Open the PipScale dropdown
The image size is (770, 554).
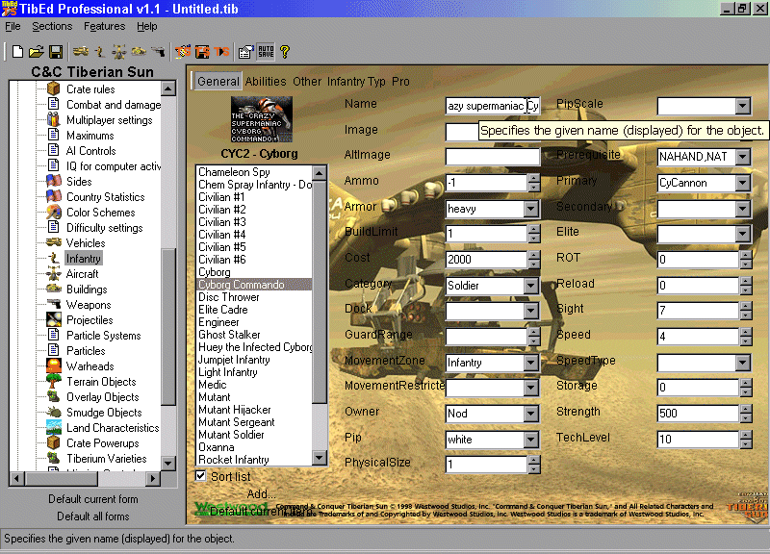(742, 106)
